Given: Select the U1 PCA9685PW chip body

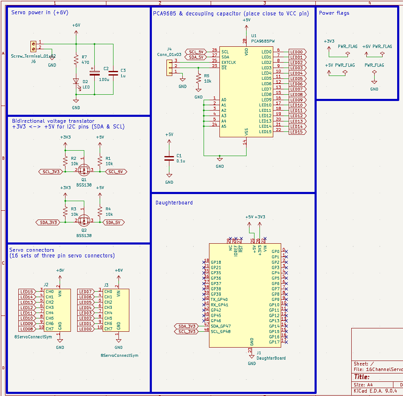Looking at the screenshot, I should click(246, 91).
